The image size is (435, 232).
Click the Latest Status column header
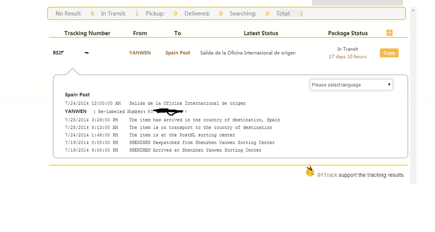261,33
